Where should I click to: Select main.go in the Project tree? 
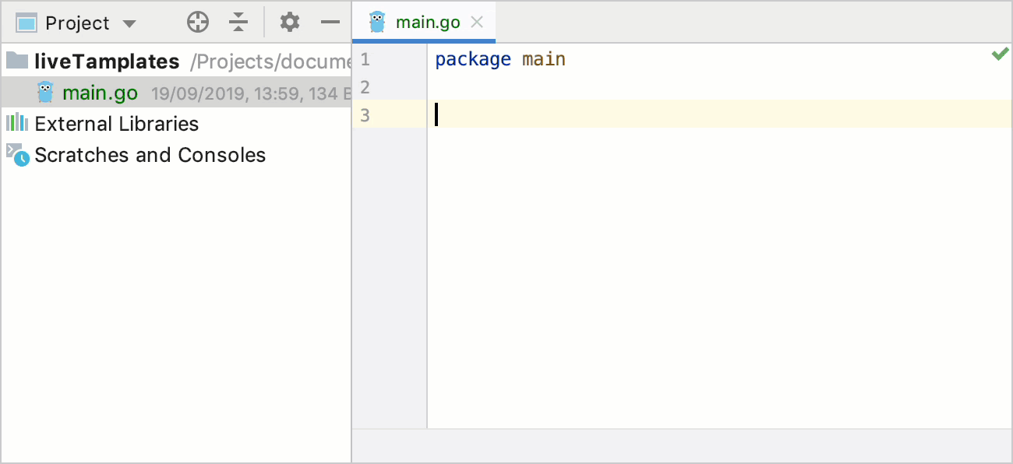(x=100, y=92)
